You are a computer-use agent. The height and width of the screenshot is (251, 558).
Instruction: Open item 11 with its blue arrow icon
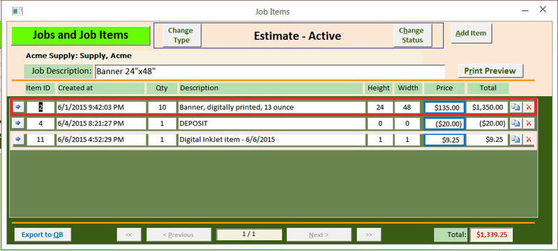pos(19,139)
